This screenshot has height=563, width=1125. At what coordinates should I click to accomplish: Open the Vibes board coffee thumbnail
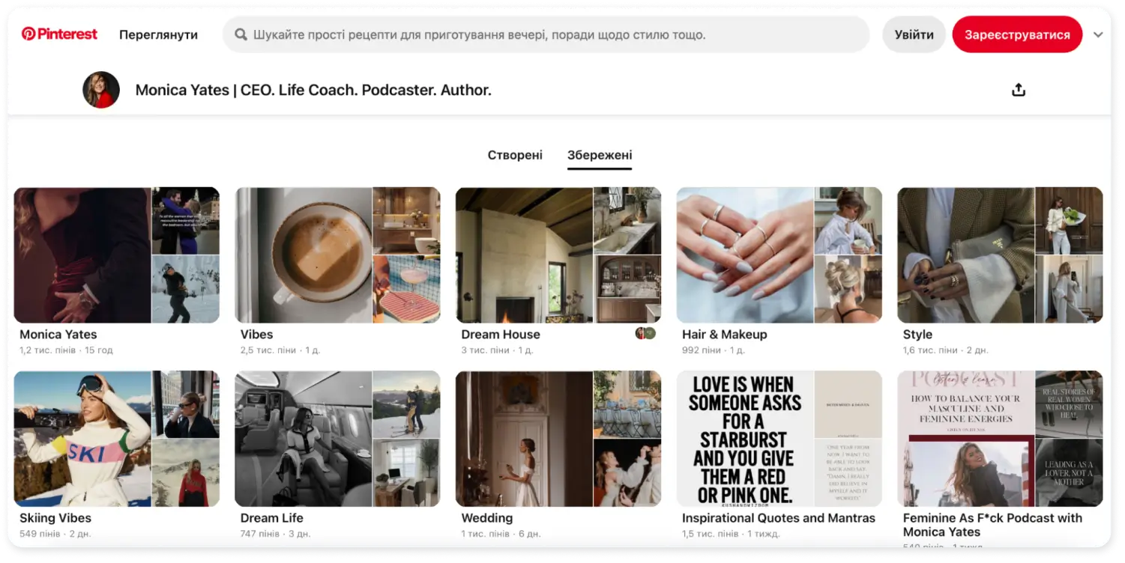tap(304, 255)
